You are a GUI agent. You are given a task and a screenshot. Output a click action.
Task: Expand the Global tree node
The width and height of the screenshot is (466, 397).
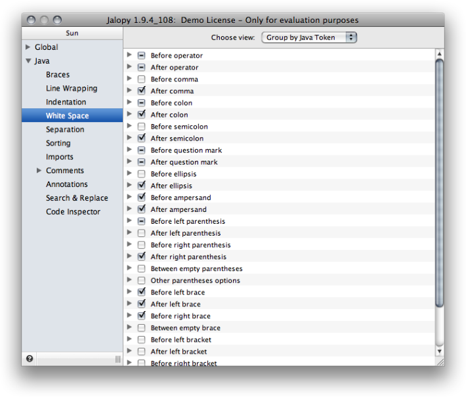pyautogui.click(x=28, y=47)
